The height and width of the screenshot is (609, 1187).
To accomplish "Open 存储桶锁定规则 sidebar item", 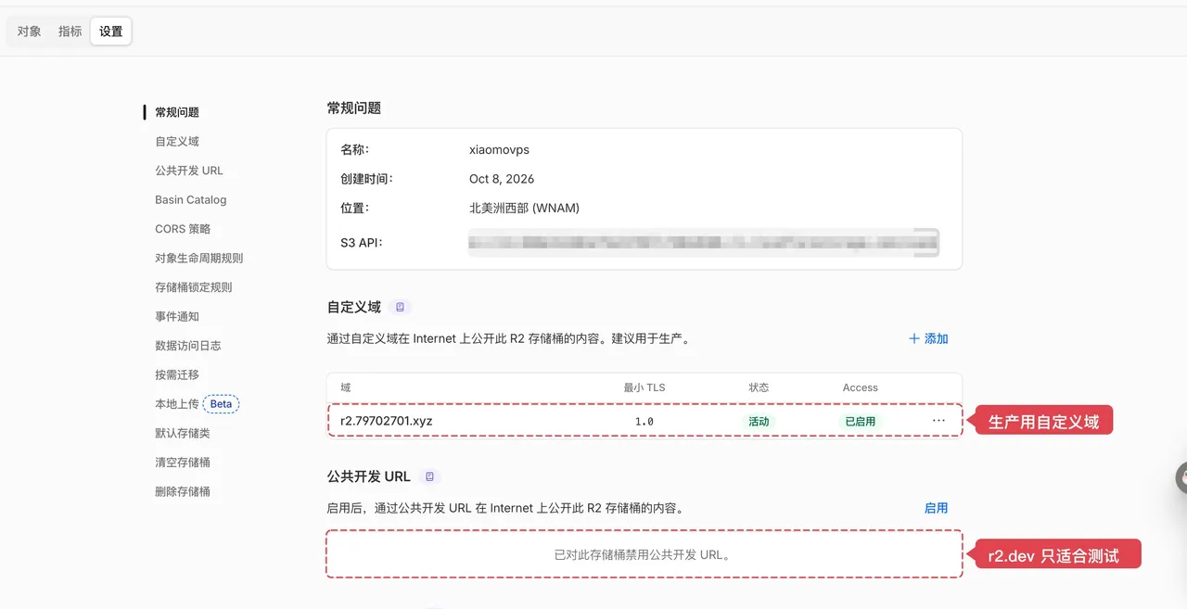I will 194,287.
